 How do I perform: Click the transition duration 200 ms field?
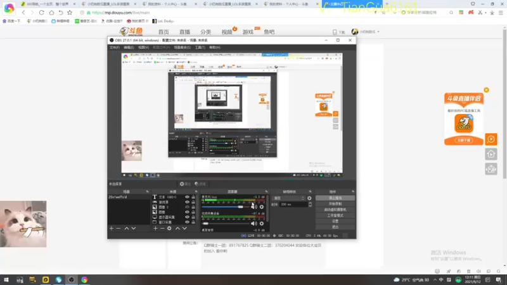tap(293, 204)
